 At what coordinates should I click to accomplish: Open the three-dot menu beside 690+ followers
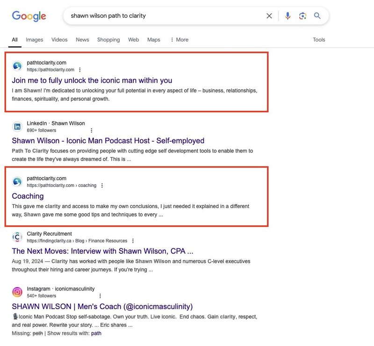tap(91, 130)
